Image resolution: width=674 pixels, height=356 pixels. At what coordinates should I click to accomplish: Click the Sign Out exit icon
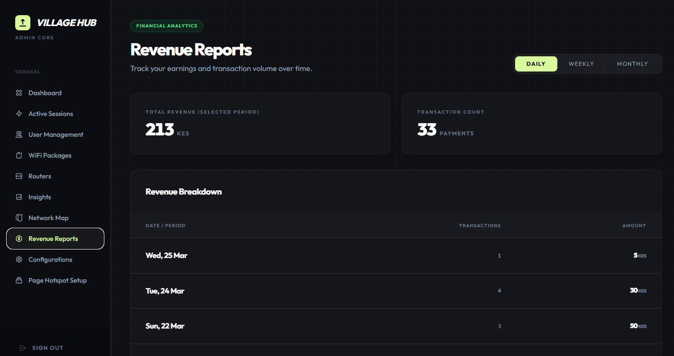coord(22,347)
